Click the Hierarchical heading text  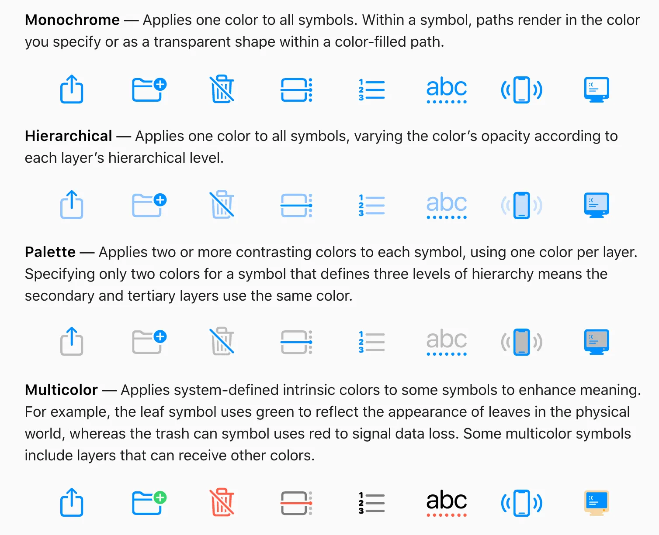pyautogui.click(x=69, y=136)
